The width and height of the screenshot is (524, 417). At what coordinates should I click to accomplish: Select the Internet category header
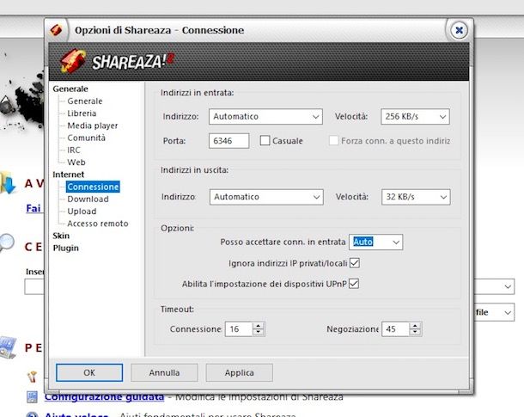tap(68, 175)
